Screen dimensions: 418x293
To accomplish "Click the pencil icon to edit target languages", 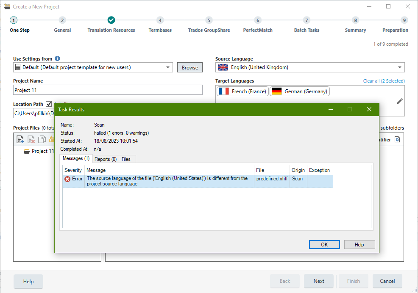I will coord(400,101).
